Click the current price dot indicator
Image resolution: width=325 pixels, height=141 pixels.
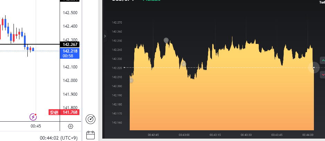point(314,67)
